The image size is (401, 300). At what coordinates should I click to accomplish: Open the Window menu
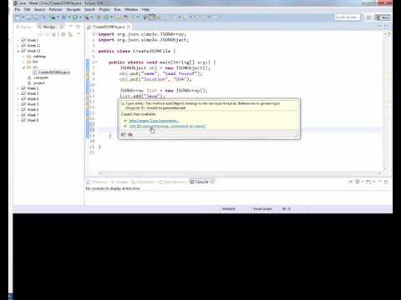coord(131,9)
